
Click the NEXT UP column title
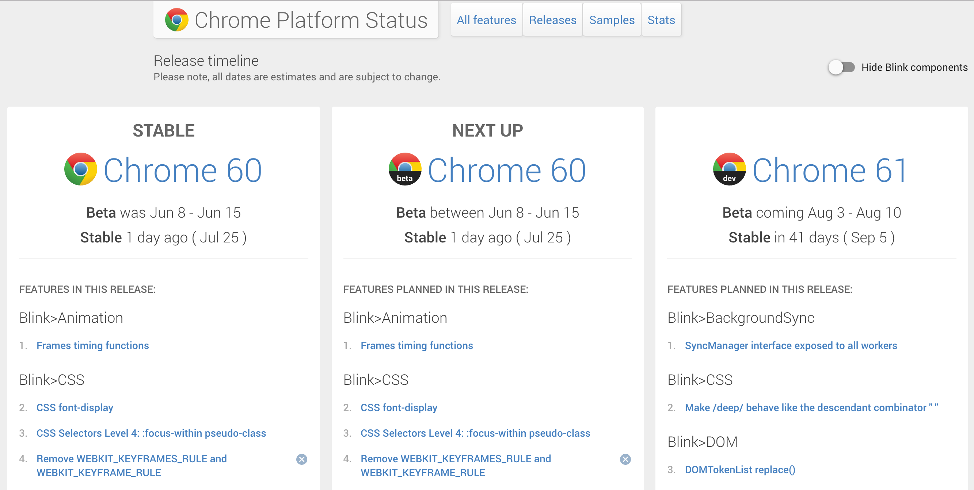point(487,130)
